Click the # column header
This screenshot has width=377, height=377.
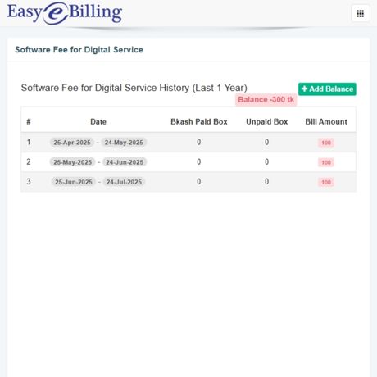pyautogui.click(x=29, y=122)
